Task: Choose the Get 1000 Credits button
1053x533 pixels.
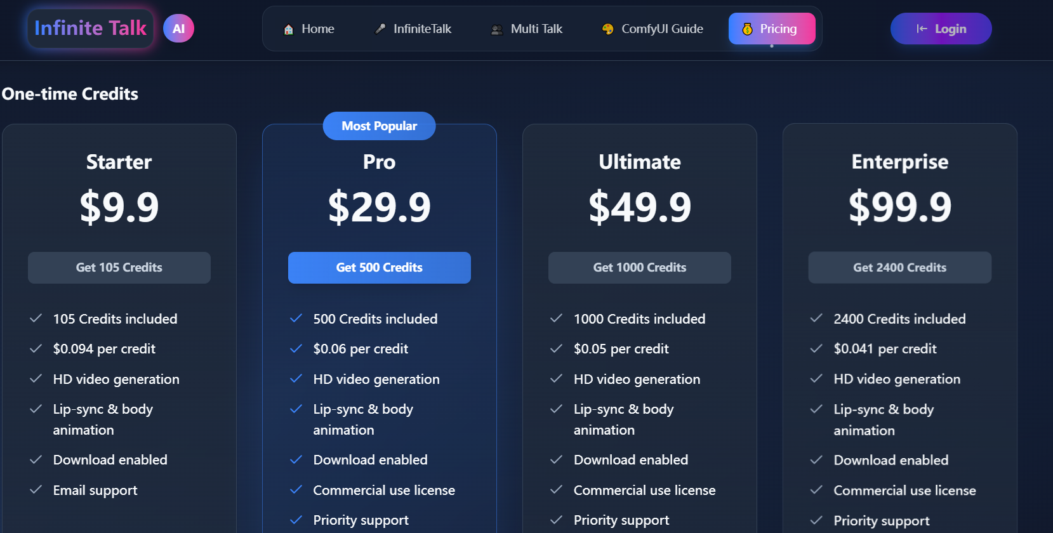Action: tap(640, 268)
